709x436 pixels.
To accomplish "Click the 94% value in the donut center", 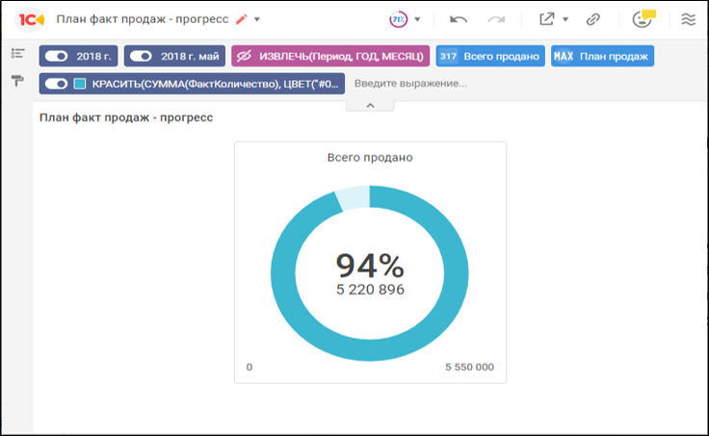I will [x=370, y=266].
